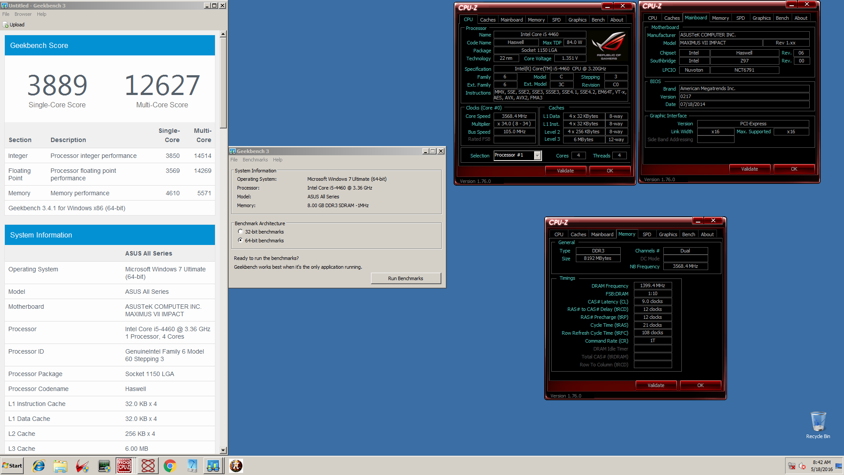The image size is (844, 475).
Task: Switch to Caches tab in CPU-Z Mainboard window
Action: 672,18
